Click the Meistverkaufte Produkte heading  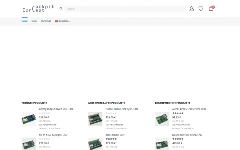tap(107, 103)
